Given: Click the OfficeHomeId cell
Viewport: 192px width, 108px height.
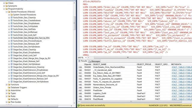Looking at the screenshot, I should [99, 96].
